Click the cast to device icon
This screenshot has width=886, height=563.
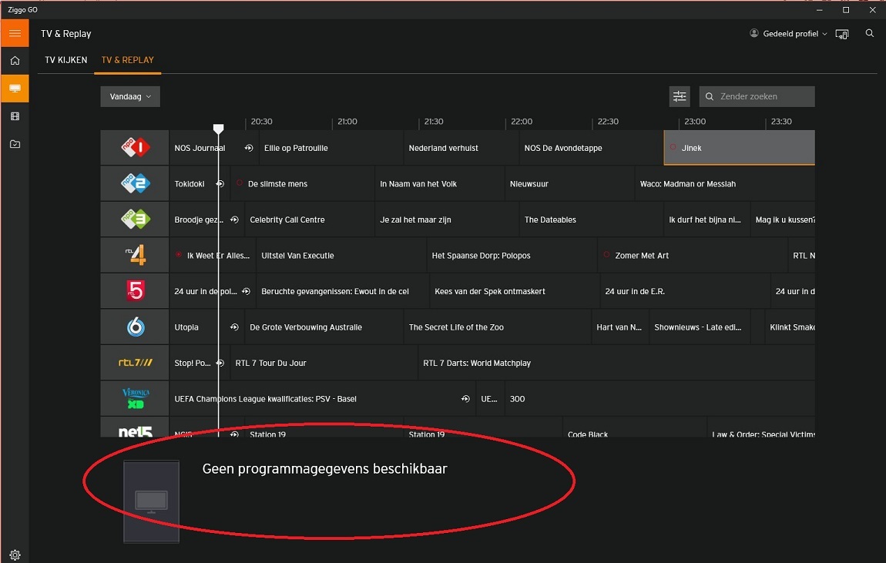point(842,34)
